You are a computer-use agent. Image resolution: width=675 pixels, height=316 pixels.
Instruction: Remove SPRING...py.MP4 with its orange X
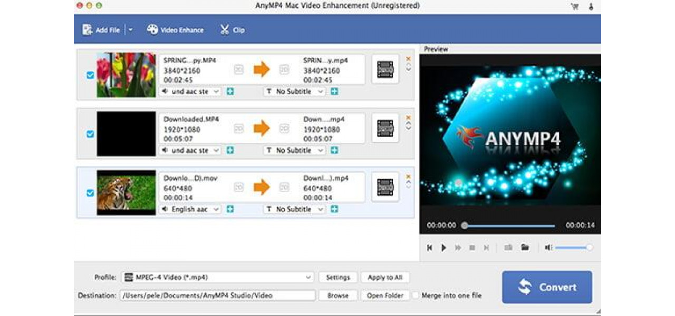[x=408, y=58]
